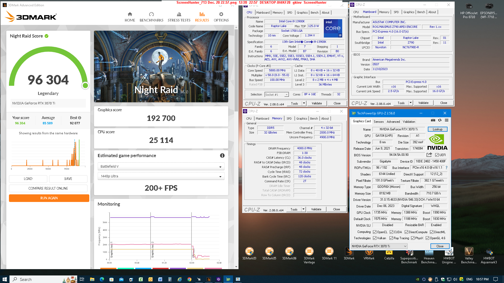Open the 1440p Ultra resolution dropdown
This screenshot has height=283, width=504.
pos(161,176)
